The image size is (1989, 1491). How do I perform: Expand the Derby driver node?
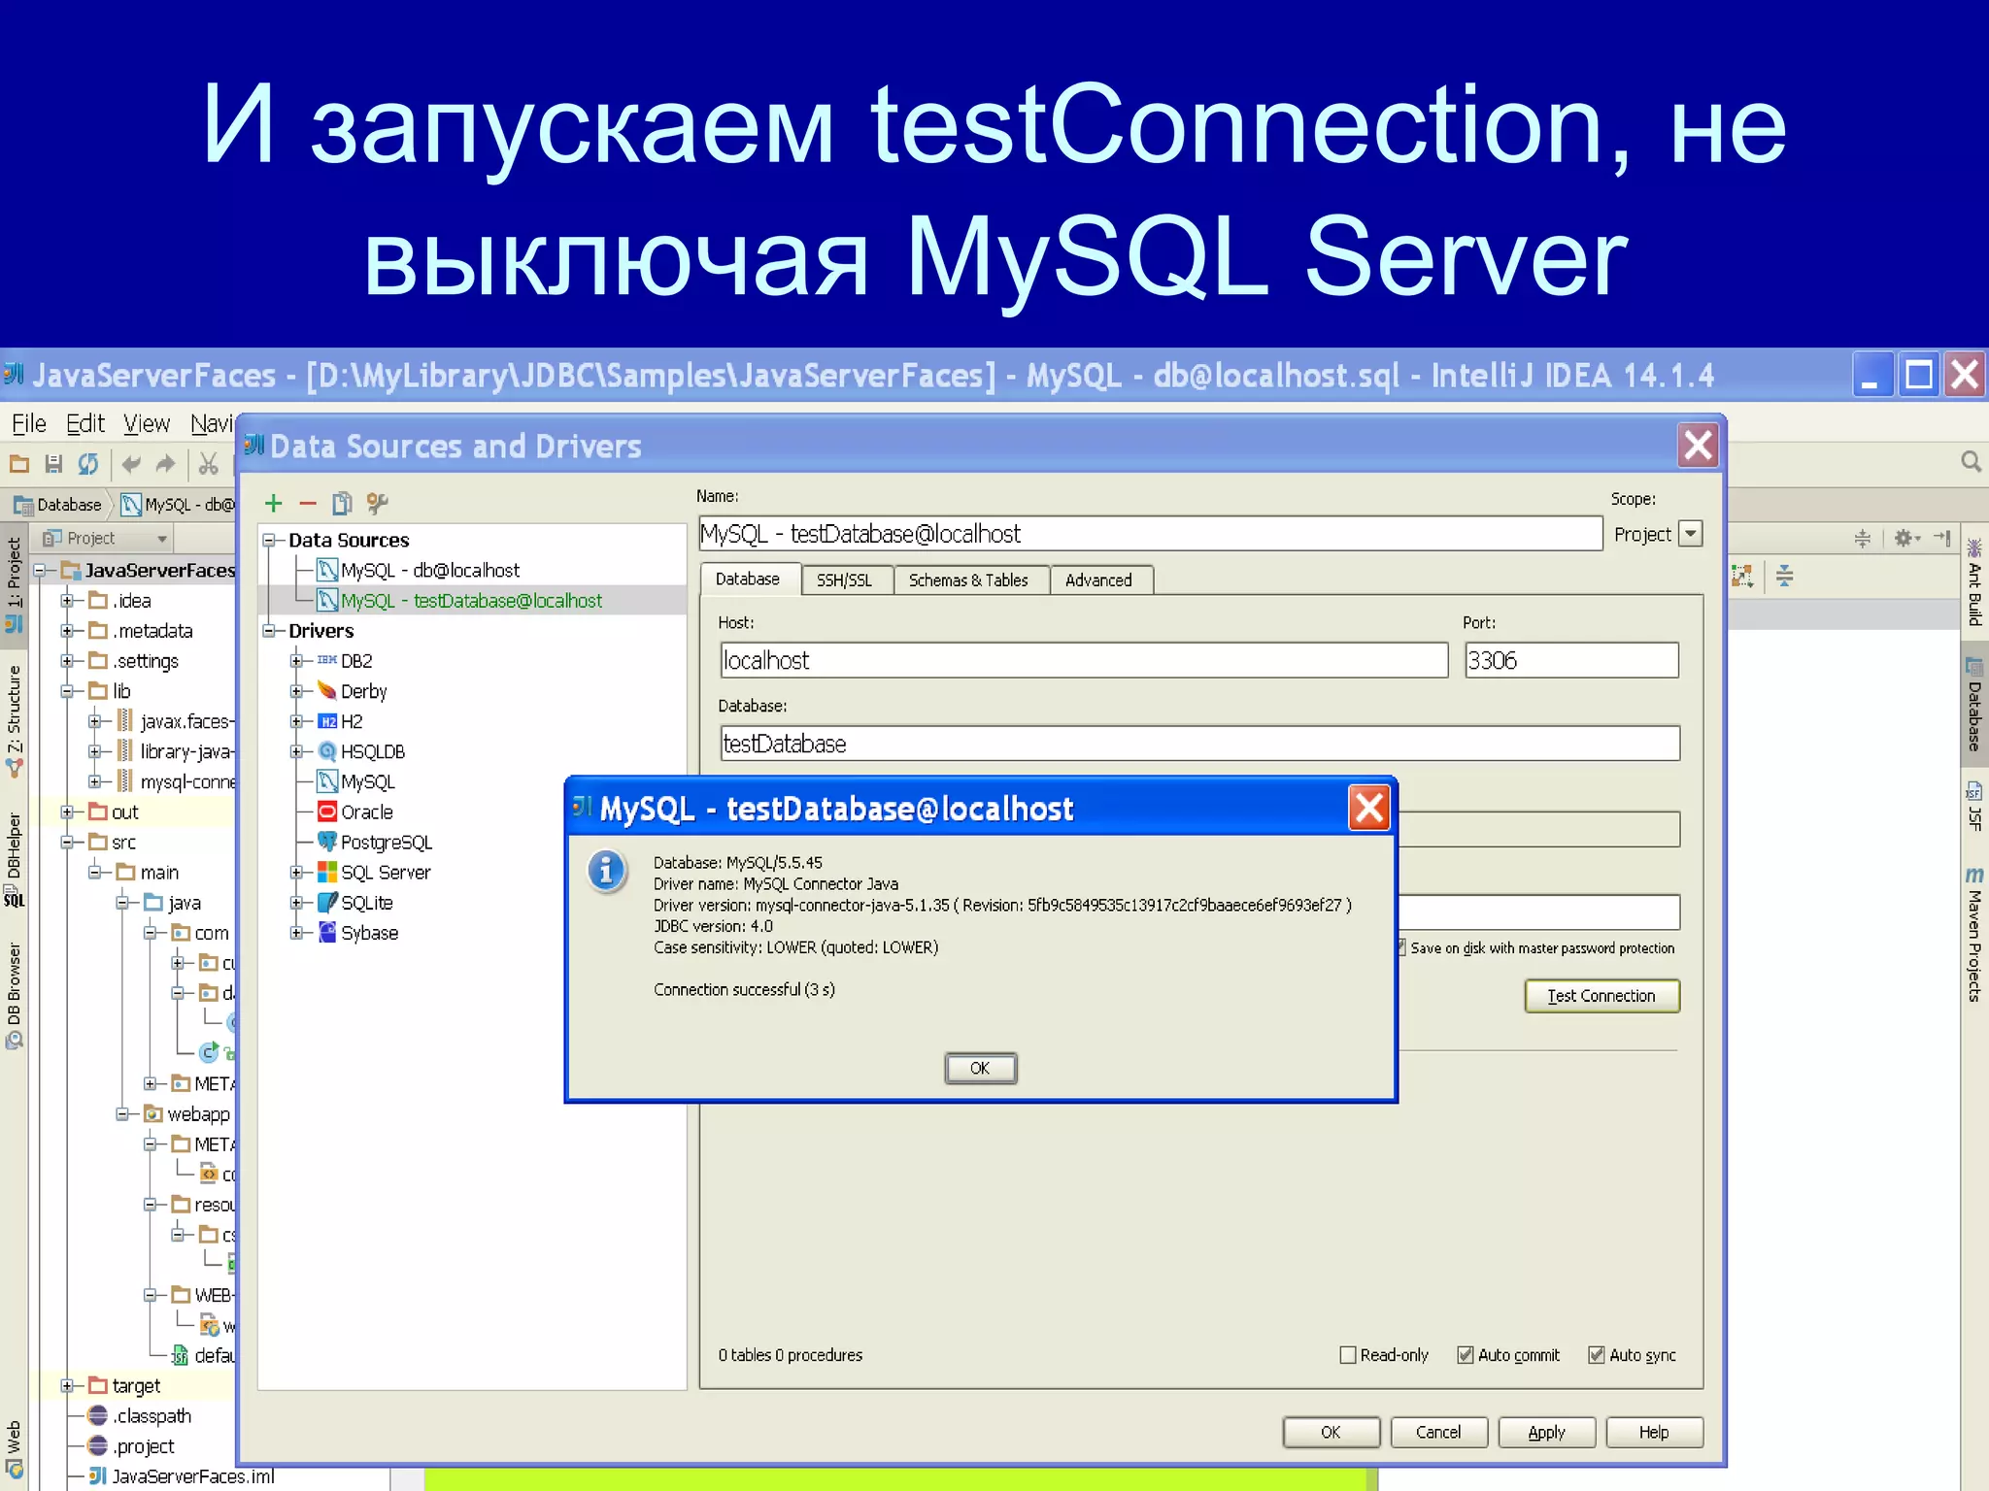point(296,691)
